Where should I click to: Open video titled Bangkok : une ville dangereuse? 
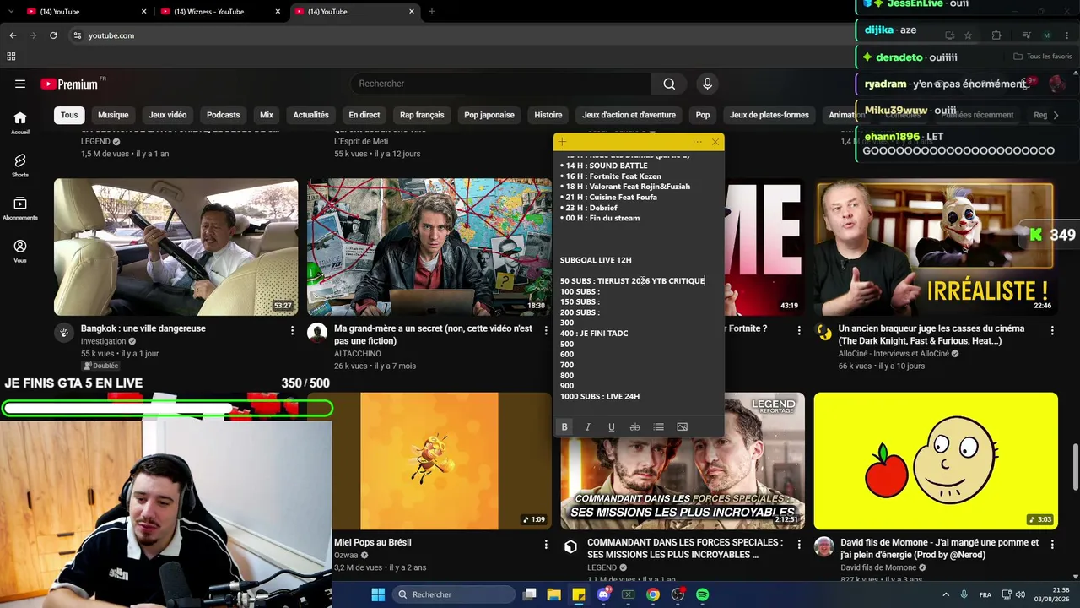143,328
